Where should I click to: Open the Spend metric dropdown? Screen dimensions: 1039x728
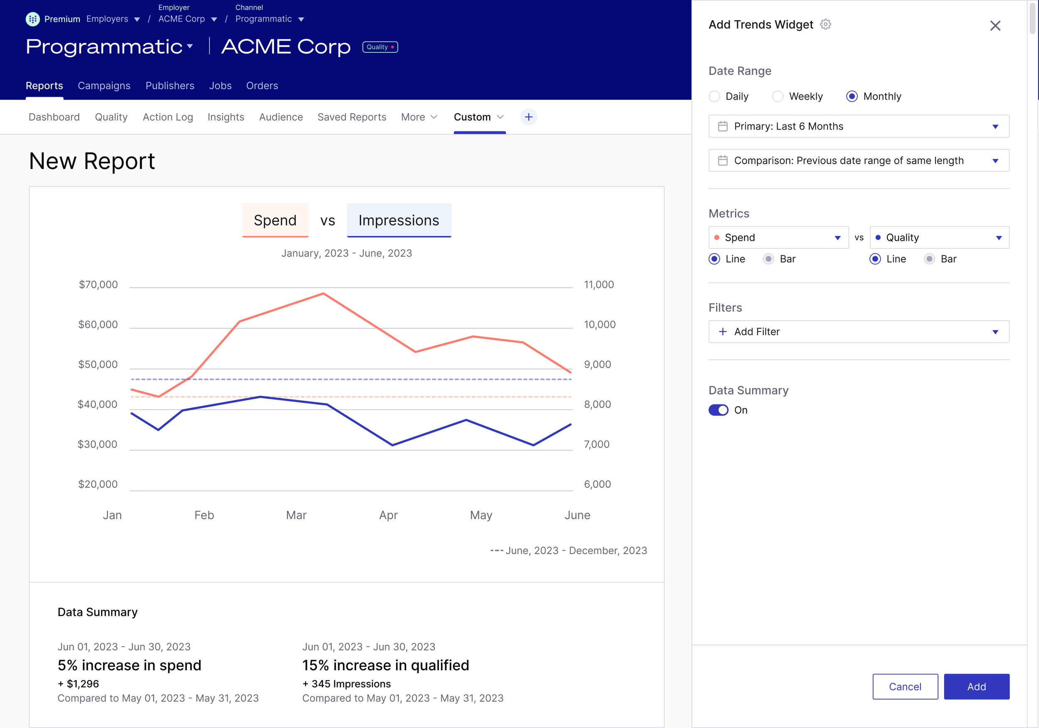[778, 238]
